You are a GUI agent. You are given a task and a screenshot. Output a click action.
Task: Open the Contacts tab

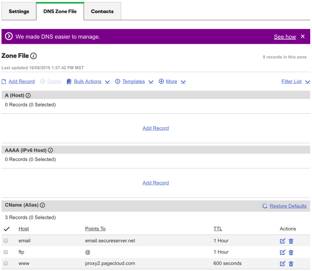tap(102, 11)
